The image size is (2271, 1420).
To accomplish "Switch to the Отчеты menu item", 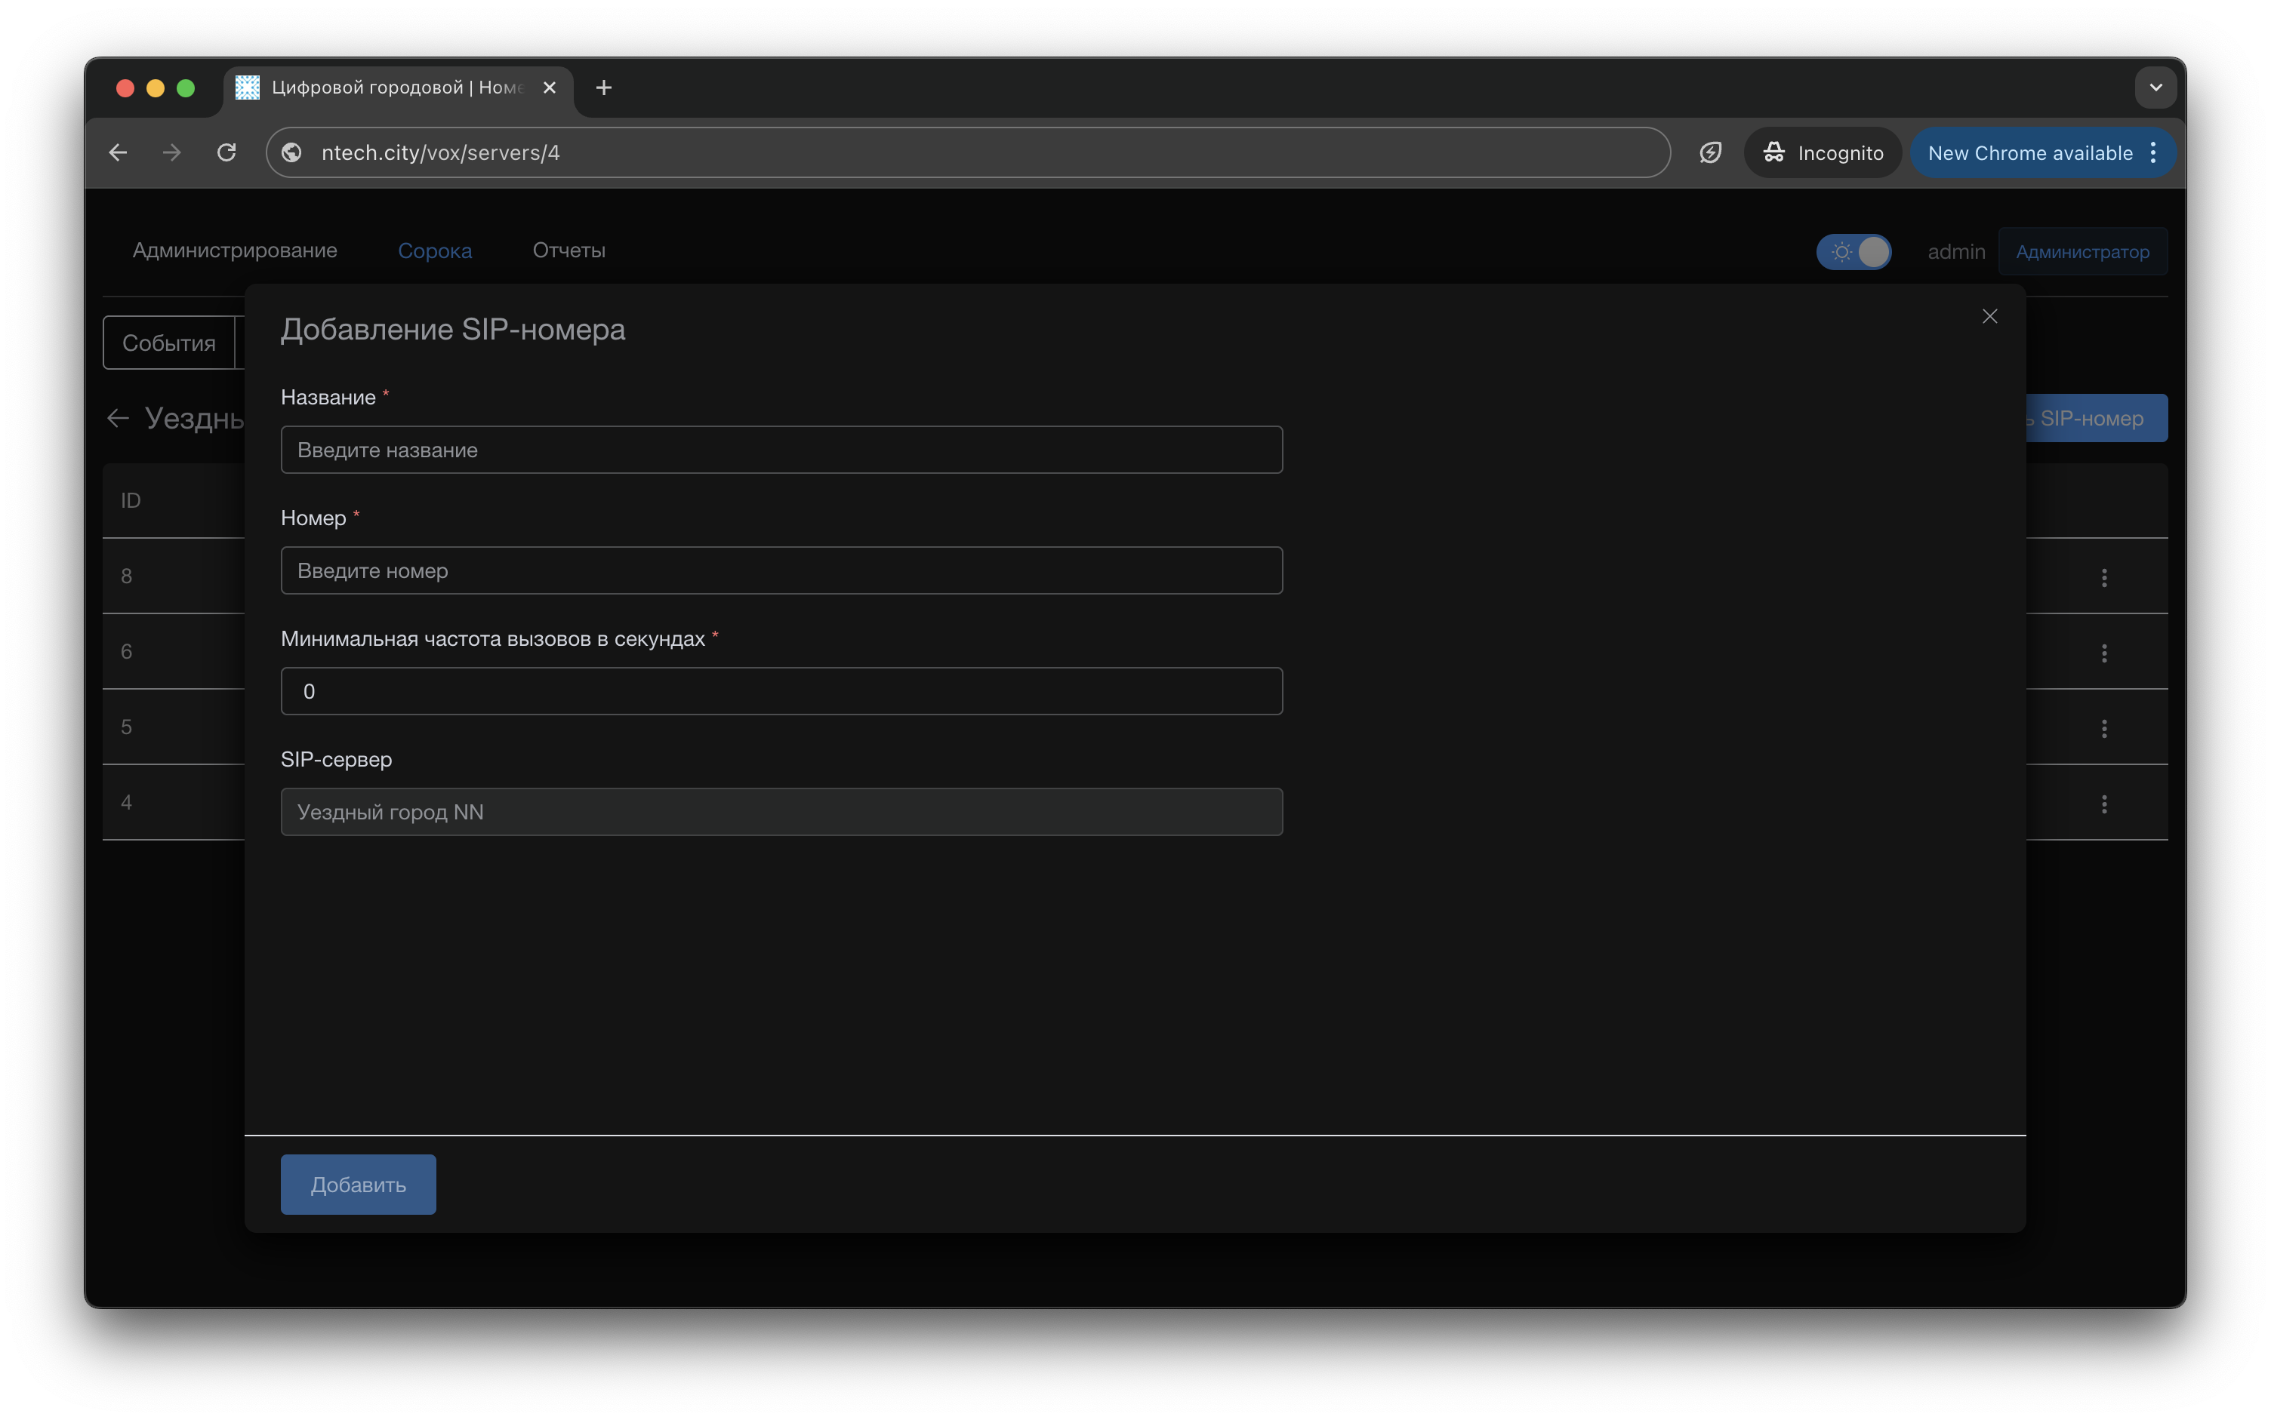I will [569, 250].
